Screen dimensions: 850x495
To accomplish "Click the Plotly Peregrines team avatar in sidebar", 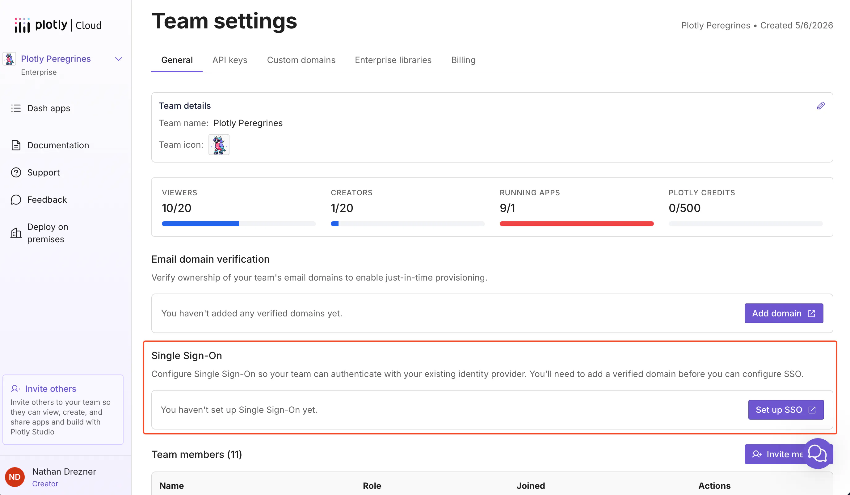I will coord(10,59).
